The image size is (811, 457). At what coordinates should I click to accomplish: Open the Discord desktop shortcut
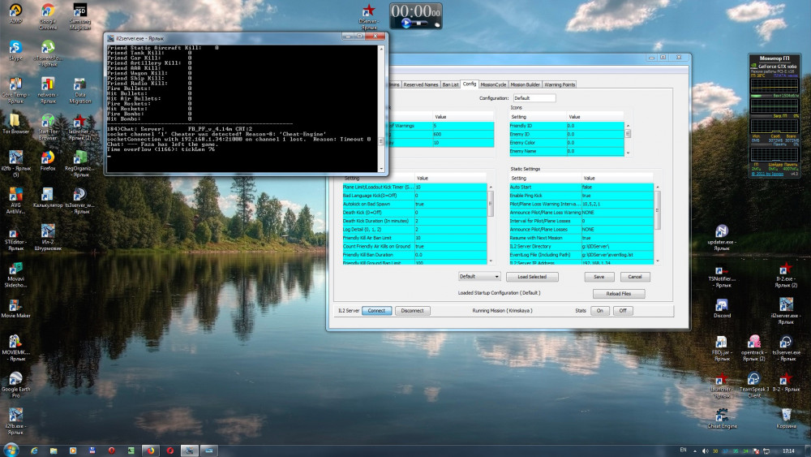click(x=721, y=305)
